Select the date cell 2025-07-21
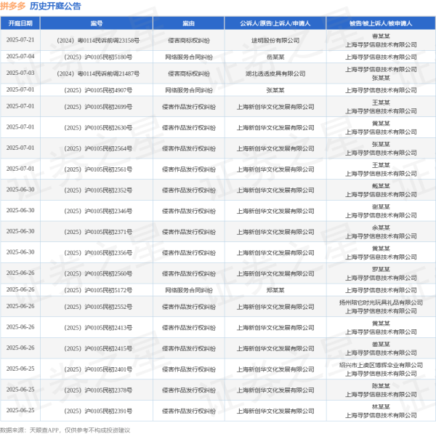 click(20, 40)
